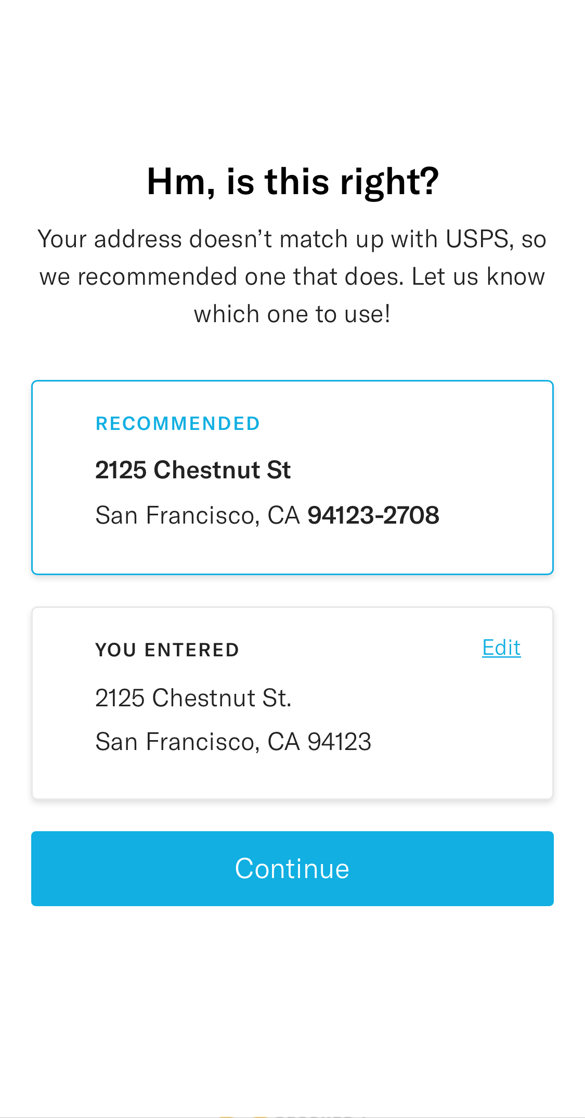
Task: Tap the recommended ZIP '94123-2708' text
Action: [373, 514]
